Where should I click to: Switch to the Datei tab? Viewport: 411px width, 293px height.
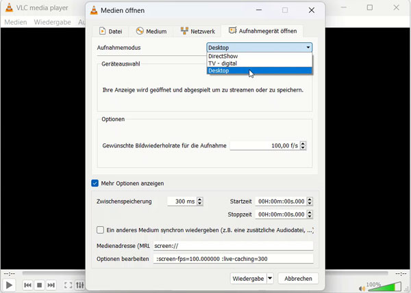(110, 31)
